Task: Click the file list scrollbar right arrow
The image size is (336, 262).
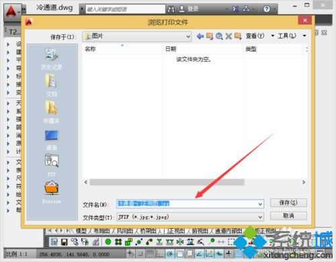Action: tap(304, 182)
